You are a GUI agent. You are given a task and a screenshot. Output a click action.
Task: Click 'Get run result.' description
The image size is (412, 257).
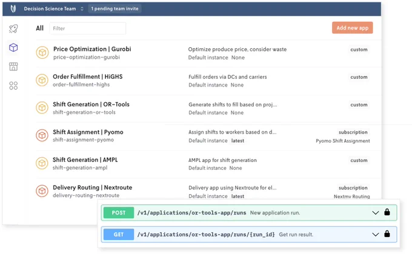[x=296, y=235]
